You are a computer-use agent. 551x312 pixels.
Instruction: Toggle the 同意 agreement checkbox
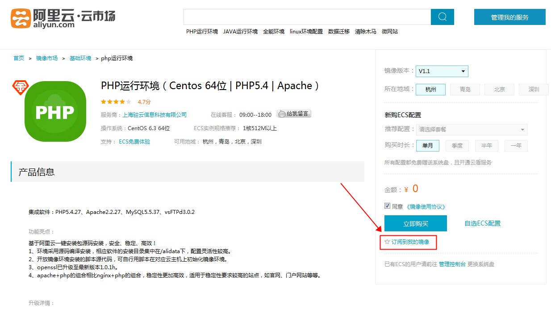tap(388, 206)
